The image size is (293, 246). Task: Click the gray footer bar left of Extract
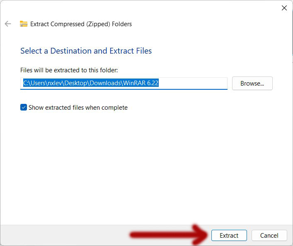point(62,236)
